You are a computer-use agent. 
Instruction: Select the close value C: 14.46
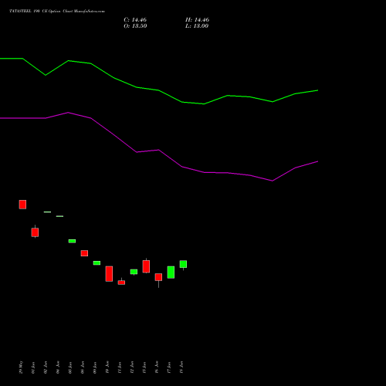coord(135,20)
